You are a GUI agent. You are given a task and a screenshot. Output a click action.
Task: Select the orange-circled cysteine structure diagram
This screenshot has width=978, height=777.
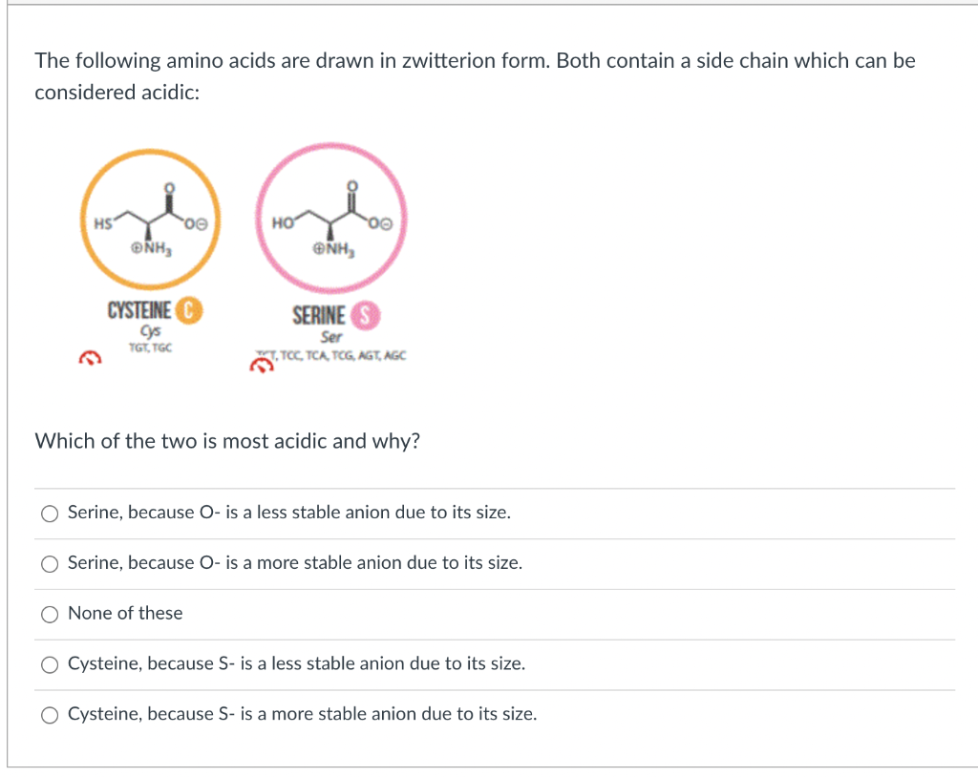point(149,218)
